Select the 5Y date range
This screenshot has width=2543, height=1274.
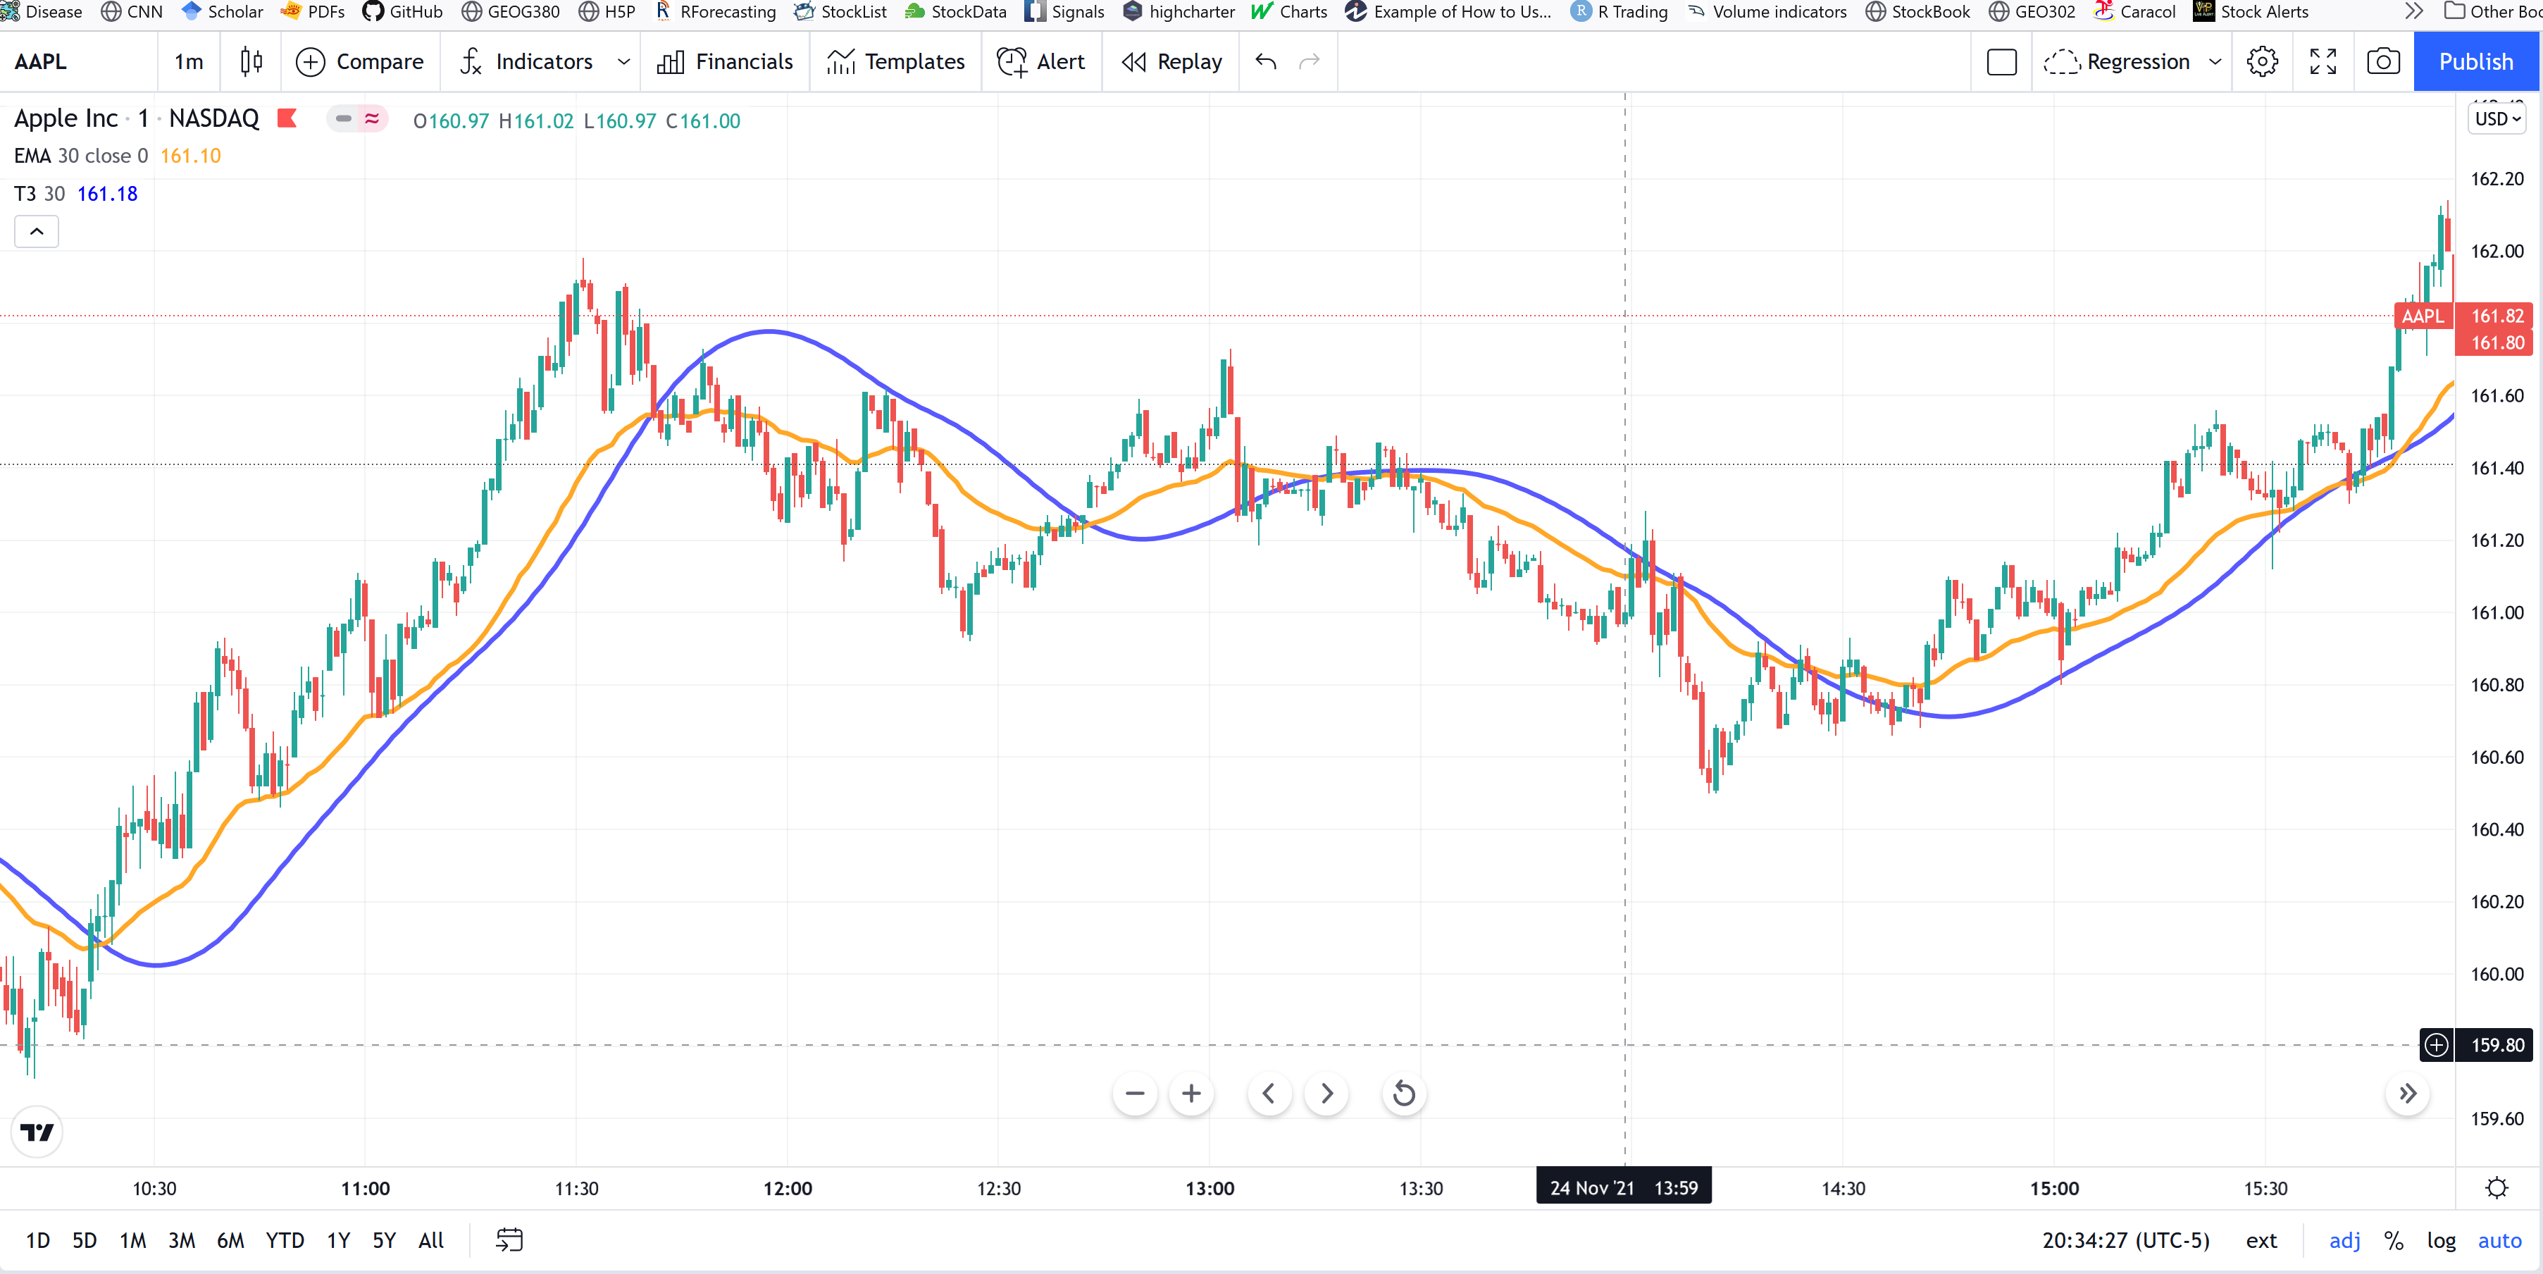(384, 1240)
